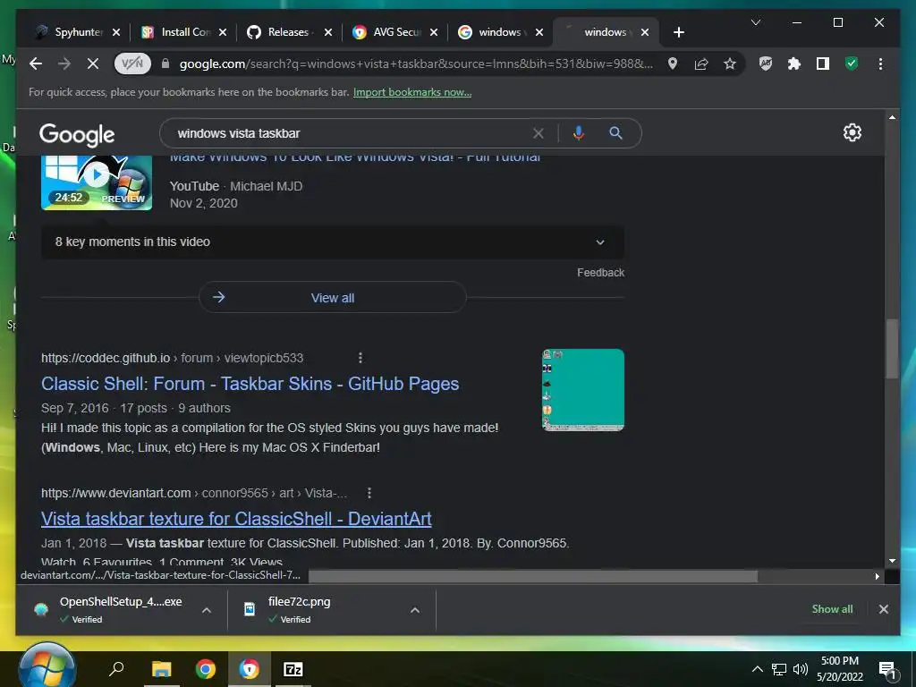Close the downloads bar
Image resolution: width=916 pixels, height=687 pixels.
click(x=883, y=608)
